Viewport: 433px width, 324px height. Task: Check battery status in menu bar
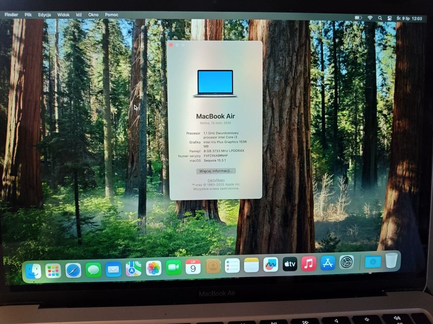coord(358,18)
